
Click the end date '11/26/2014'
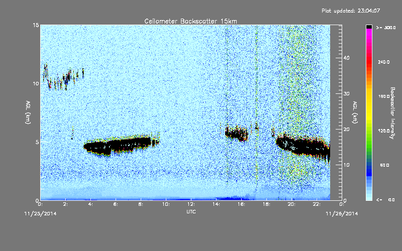click(x=342, y=214)
